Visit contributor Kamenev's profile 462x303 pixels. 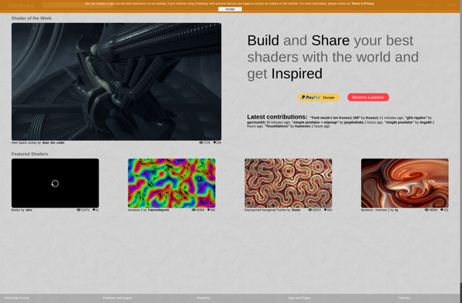(x=303, y=126)
